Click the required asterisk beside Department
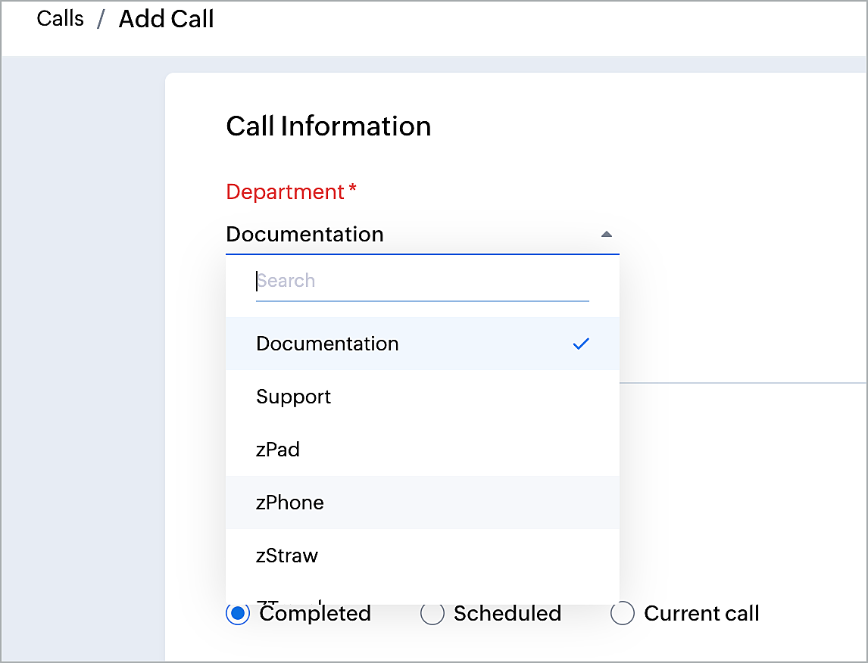This screenshot has height=663, width=868. coord(352,191)
